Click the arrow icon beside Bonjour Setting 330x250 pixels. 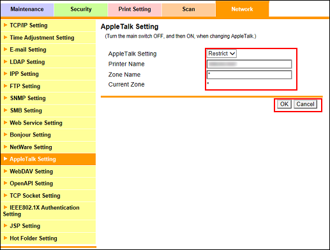coord(6,135)
